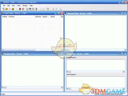Viewport: 128px width, 96px height.
Task: Click Read Requests scroll right arrow
Action: coord(124,71)
